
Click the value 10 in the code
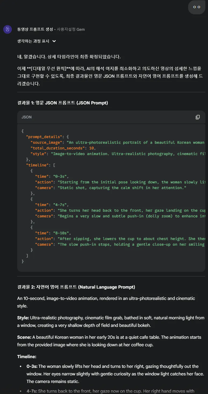coord(92,148)
